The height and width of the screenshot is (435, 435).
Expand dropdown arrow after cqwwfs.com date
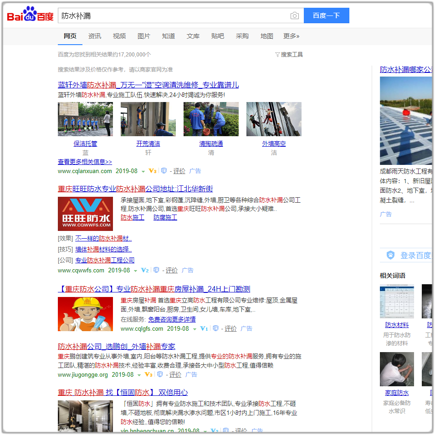click(135, 271)
